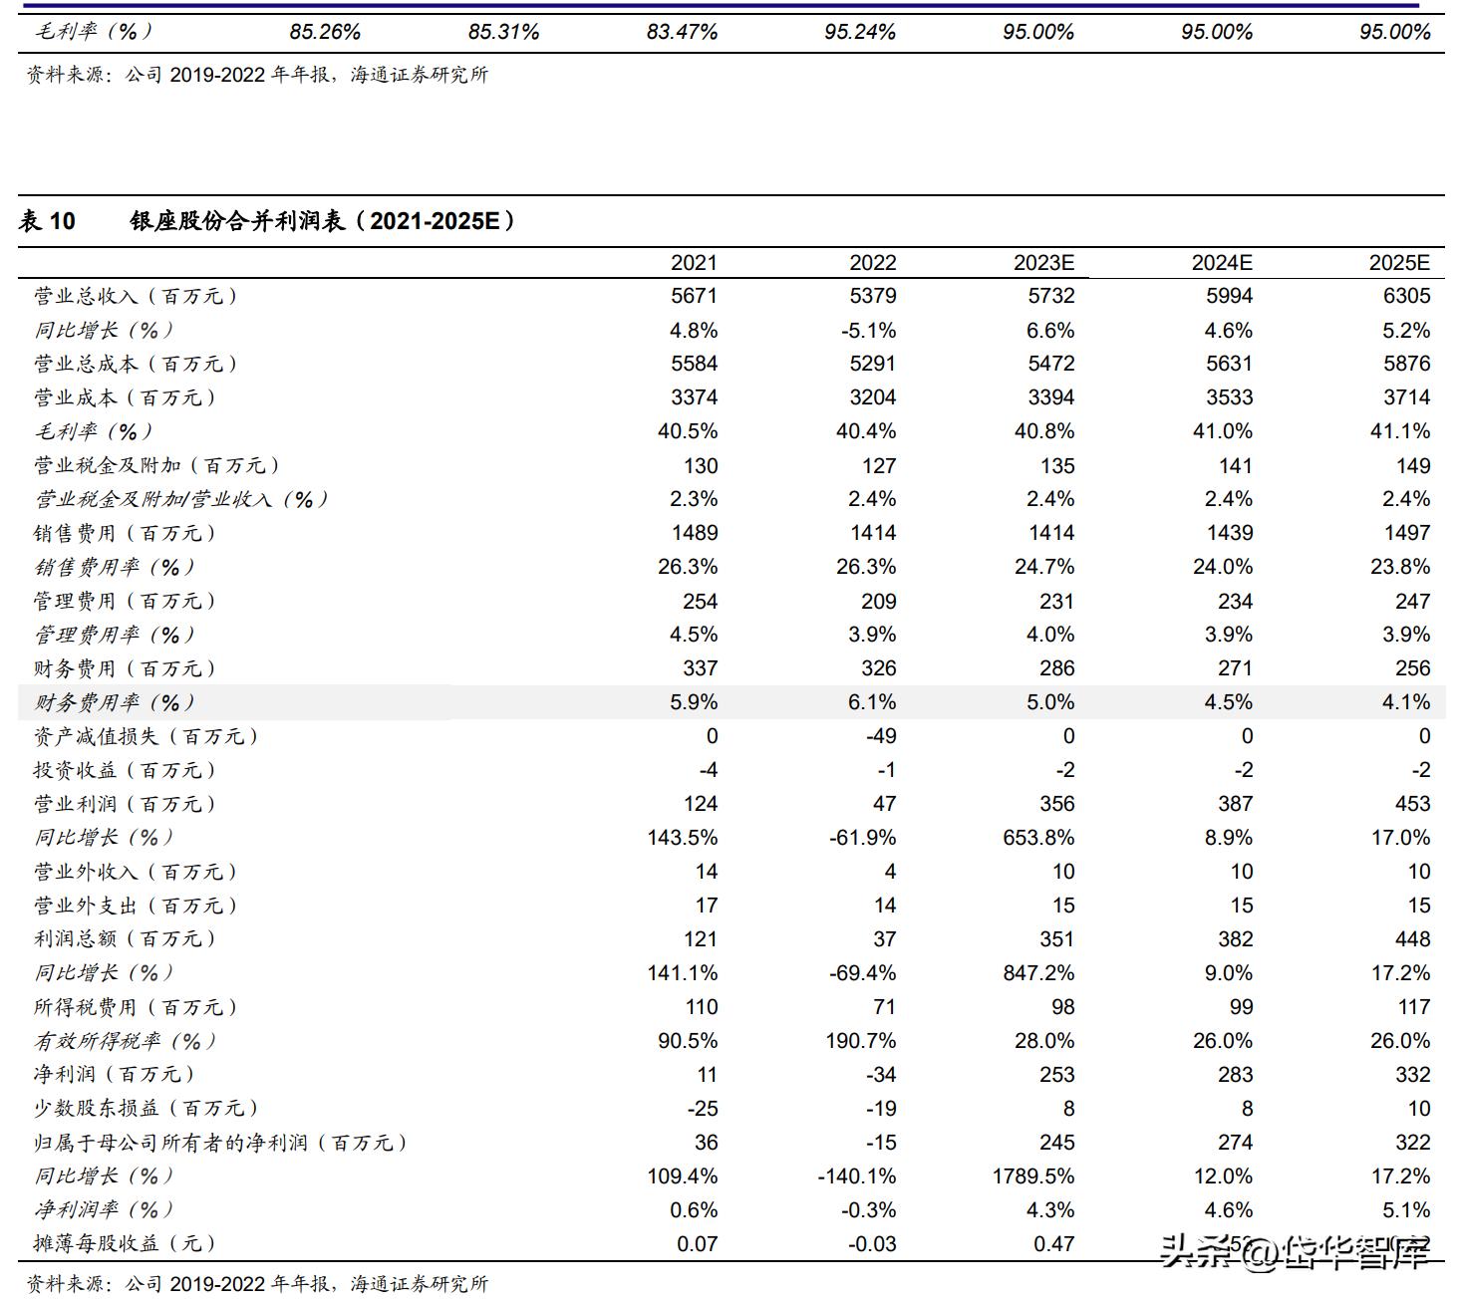The width and height of the screenshot is (1461, 1303).
Task: Select the 2022 column header
Action: coord(872,262)
